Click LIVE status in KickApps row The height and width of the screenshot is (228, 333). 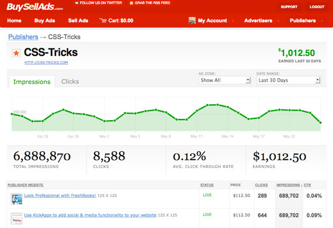[x=207, y=215]
